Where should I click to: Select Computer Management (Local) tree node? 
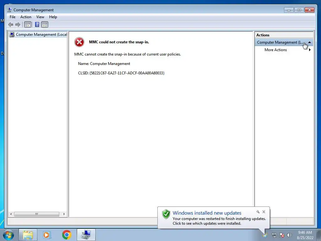click(38, 35)
